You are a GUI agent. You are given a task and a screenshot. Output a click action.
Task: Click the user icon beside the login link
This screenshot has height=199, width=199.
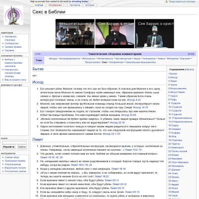click(x=167, y=1)
